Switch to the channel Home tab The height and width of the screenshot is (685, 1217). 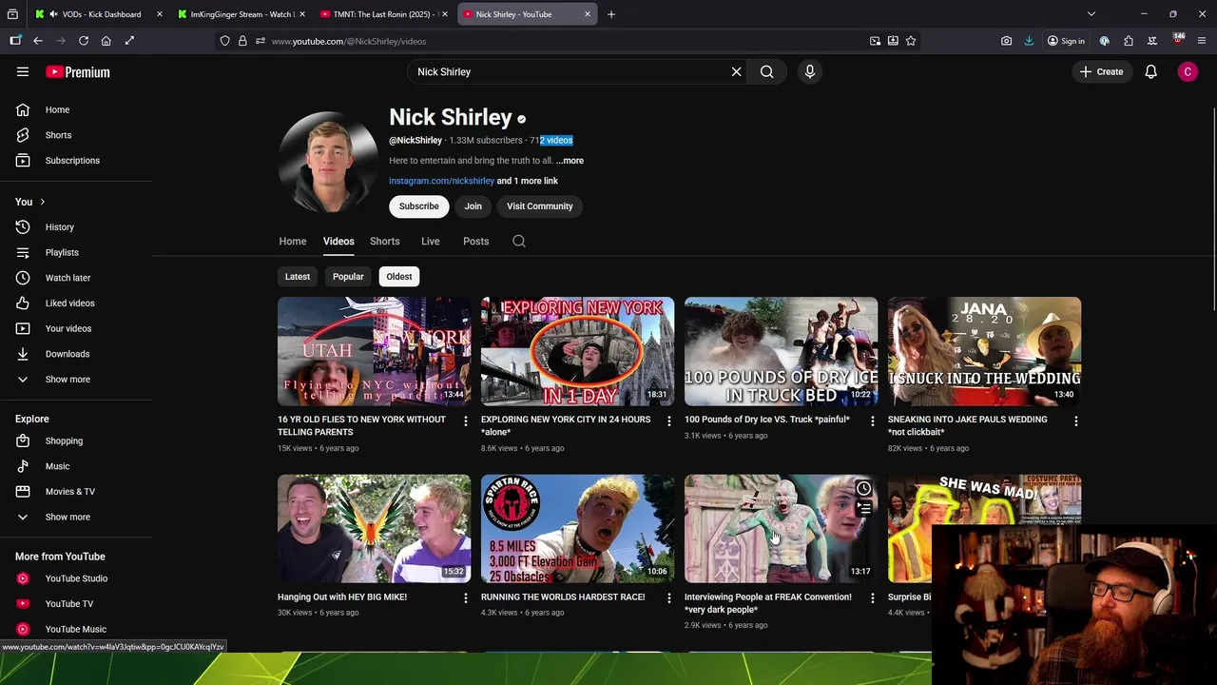point(293,241)
